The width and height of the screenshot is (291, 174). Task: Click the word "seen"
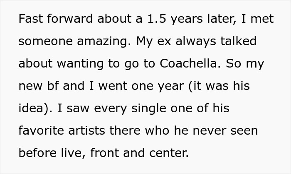244,131
